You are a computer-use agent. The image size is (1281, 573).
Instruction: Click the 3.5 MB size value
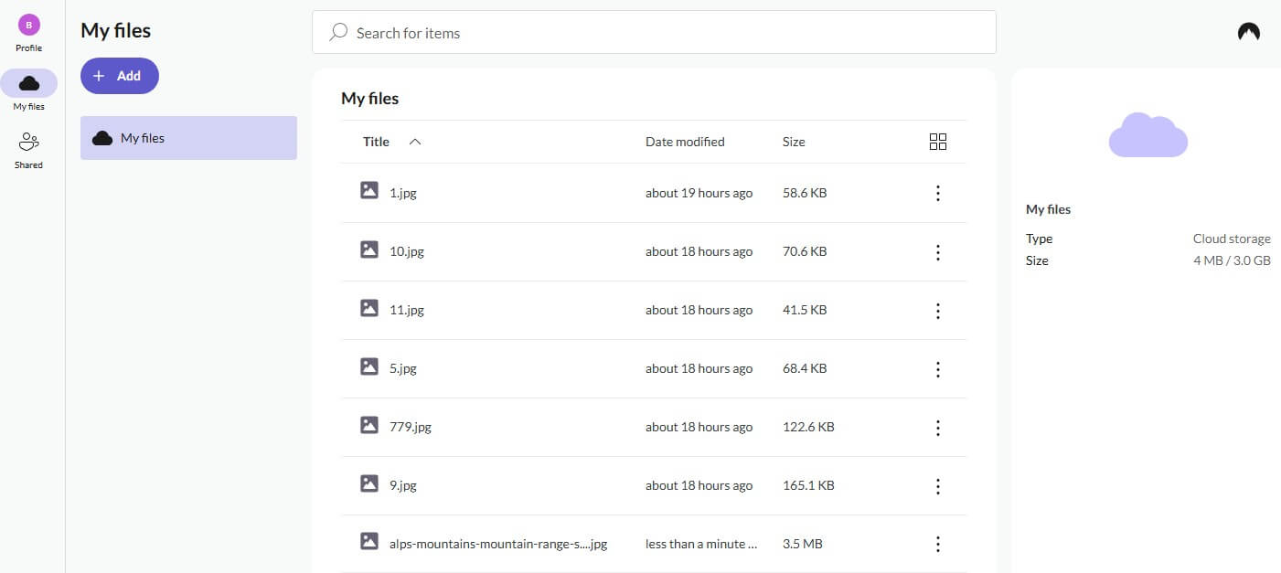coord(803,544)
